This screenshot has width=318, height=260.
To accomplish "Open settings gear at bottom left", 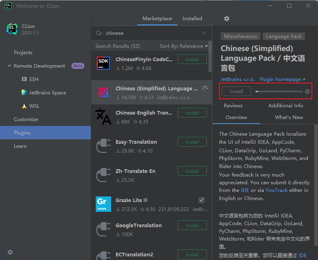I will pos(10,252).
